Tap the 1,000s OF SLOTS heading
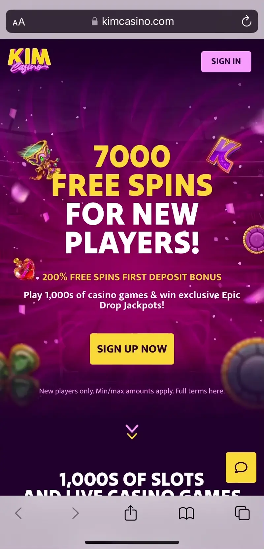This screenshot has height=549, width=264. (131, 479)
